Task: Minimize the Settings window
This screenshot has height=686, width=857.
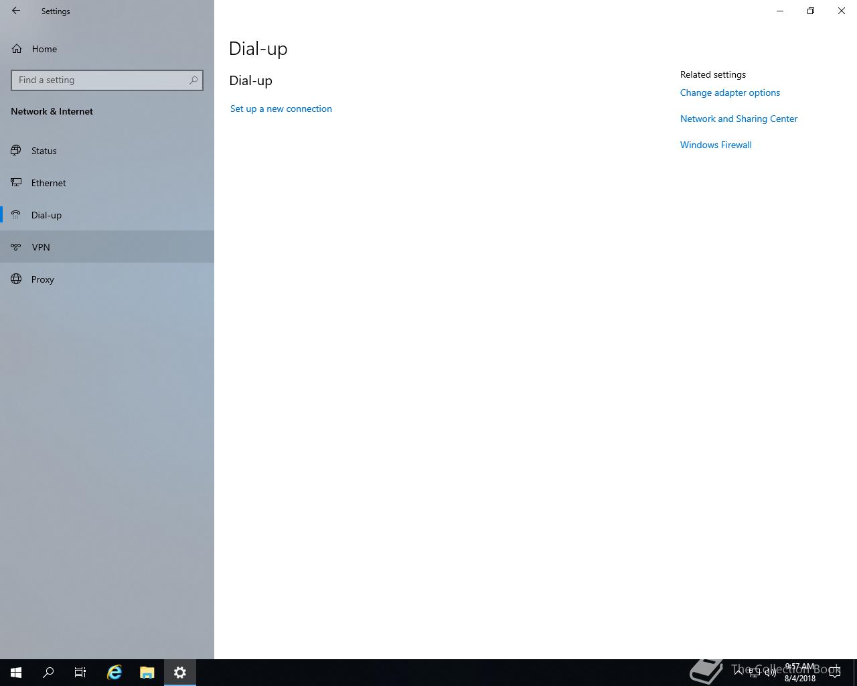Action: pos(780,11)
